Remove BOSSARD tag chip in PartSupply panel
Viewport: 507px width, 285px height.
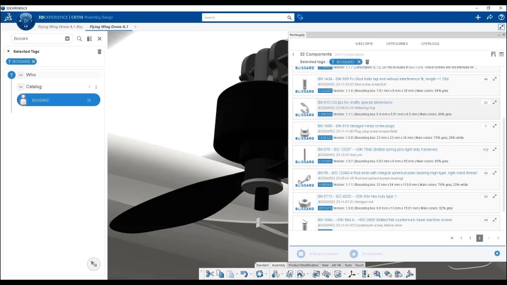point(359,62)
